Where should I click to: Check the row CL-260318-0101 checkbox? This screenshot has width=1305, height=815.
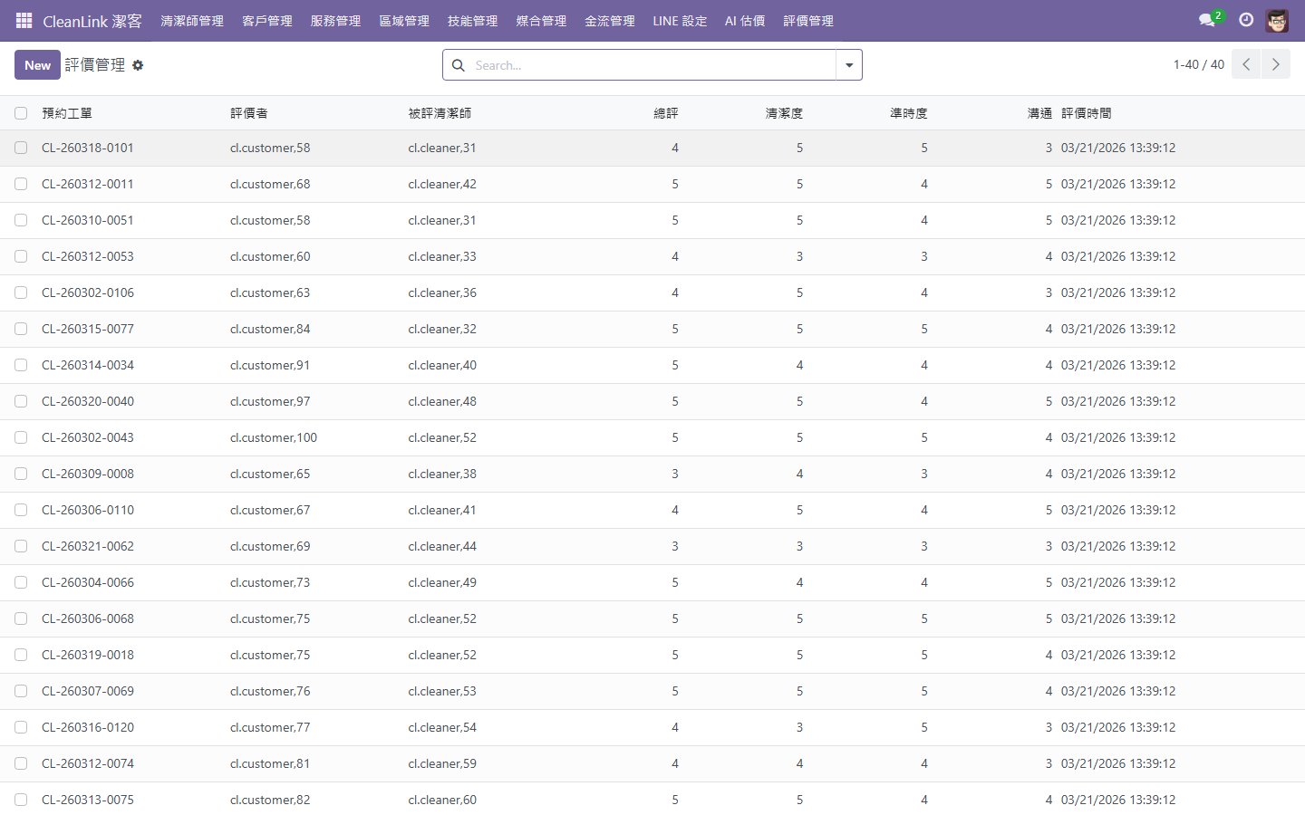click(x=21, y=148)
